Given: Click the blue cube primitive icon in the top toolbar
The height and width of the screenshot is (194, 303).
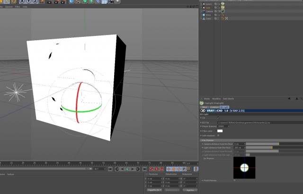Looking at the screenshot, I should 71,1.
